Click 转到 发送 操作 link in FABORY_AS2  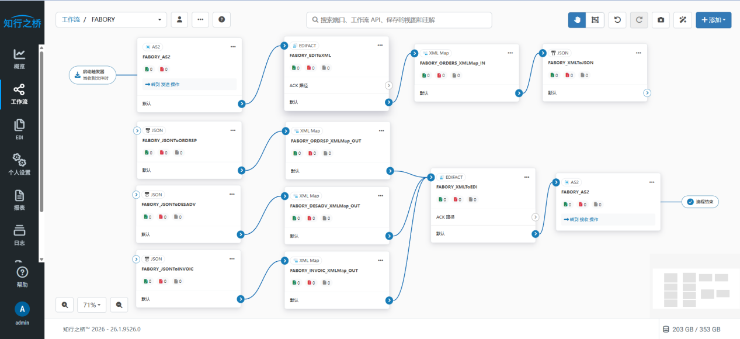[162, 84]
